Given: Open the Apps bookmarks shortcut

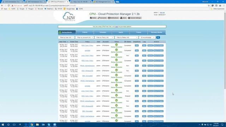Looking at the screenshot, I should [x=4, y=9].
